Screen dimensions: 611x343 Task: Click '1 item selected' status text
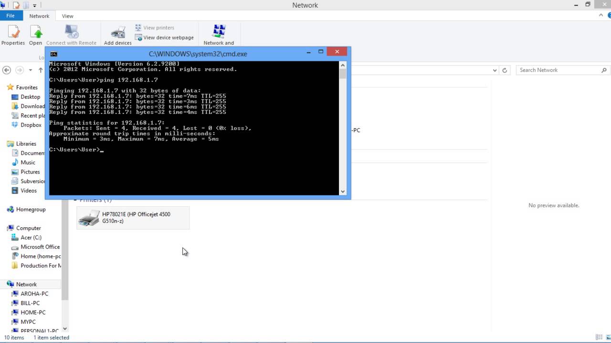51,337
